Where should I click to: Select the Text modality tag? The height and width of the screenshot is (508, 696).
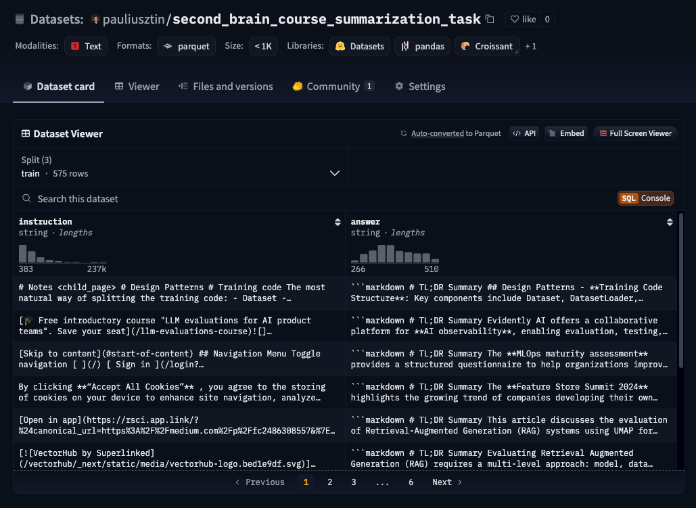pos(86,46)
